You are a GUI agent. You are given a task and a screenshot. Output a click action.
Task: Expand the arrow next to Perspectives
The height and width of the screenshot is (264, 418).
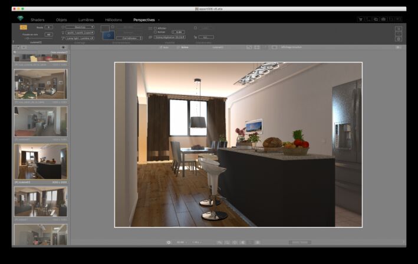point(159,20)
